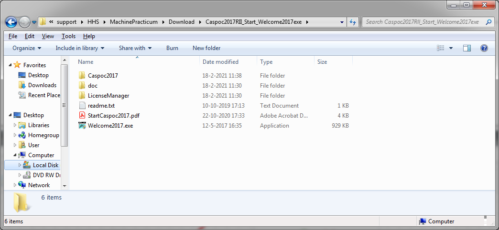Open the Tools menu
The height and width of the screenshot is (230, 499).
pyautogui.click(x=69, y=36)
